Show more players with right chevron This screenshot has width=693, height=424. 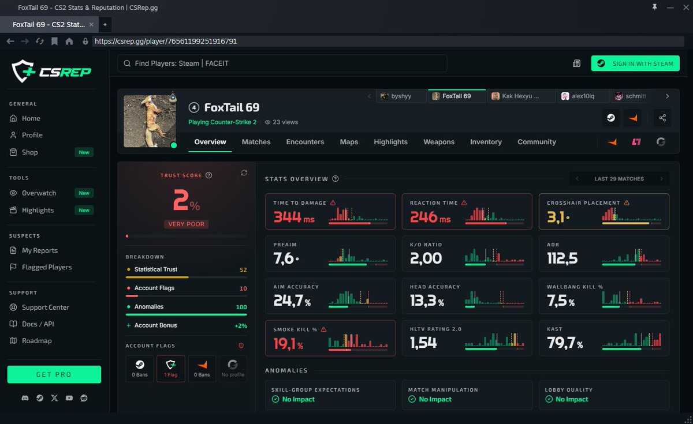coord(668,96)
